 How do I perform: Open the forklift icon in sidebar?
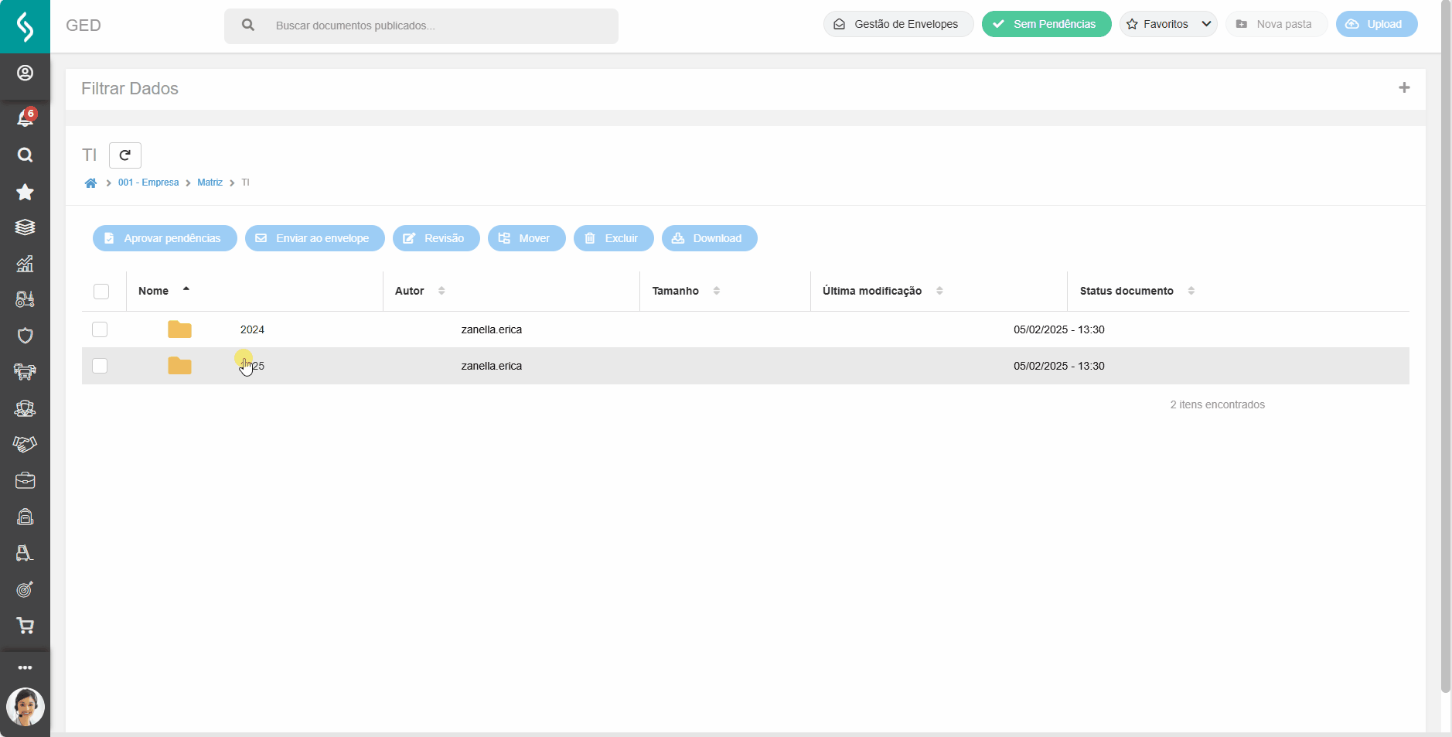click(25, 553)
